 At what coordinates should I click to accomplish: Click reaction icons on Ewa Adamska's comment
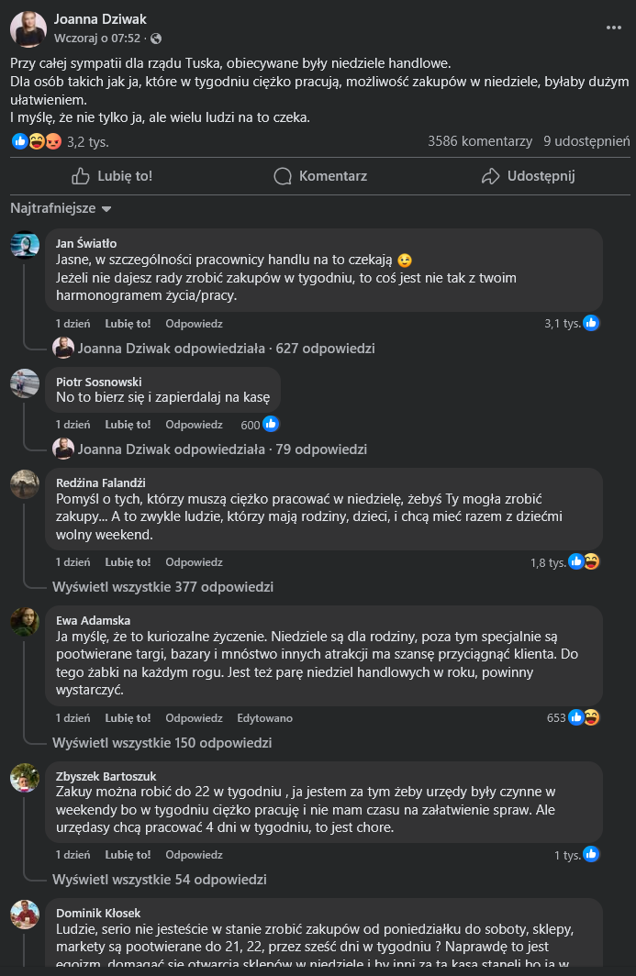(584, 718)
